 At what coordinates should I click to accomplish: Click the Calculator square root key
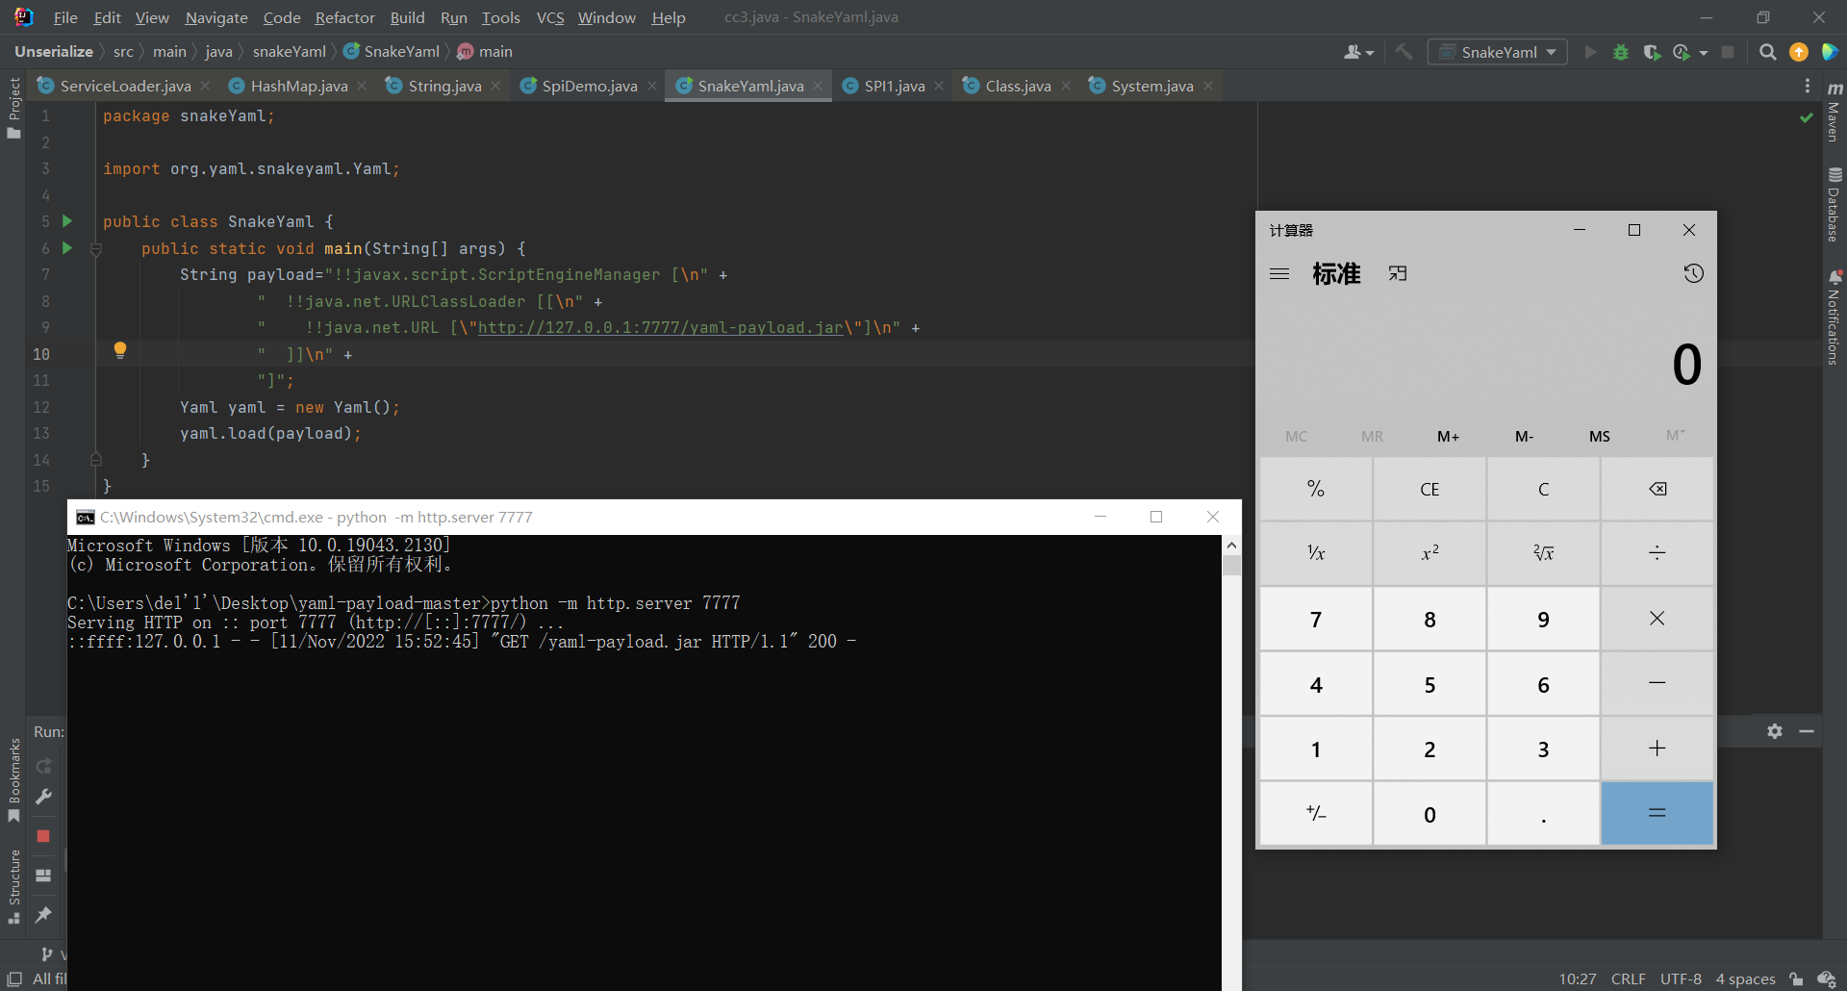click(1543, 553)
